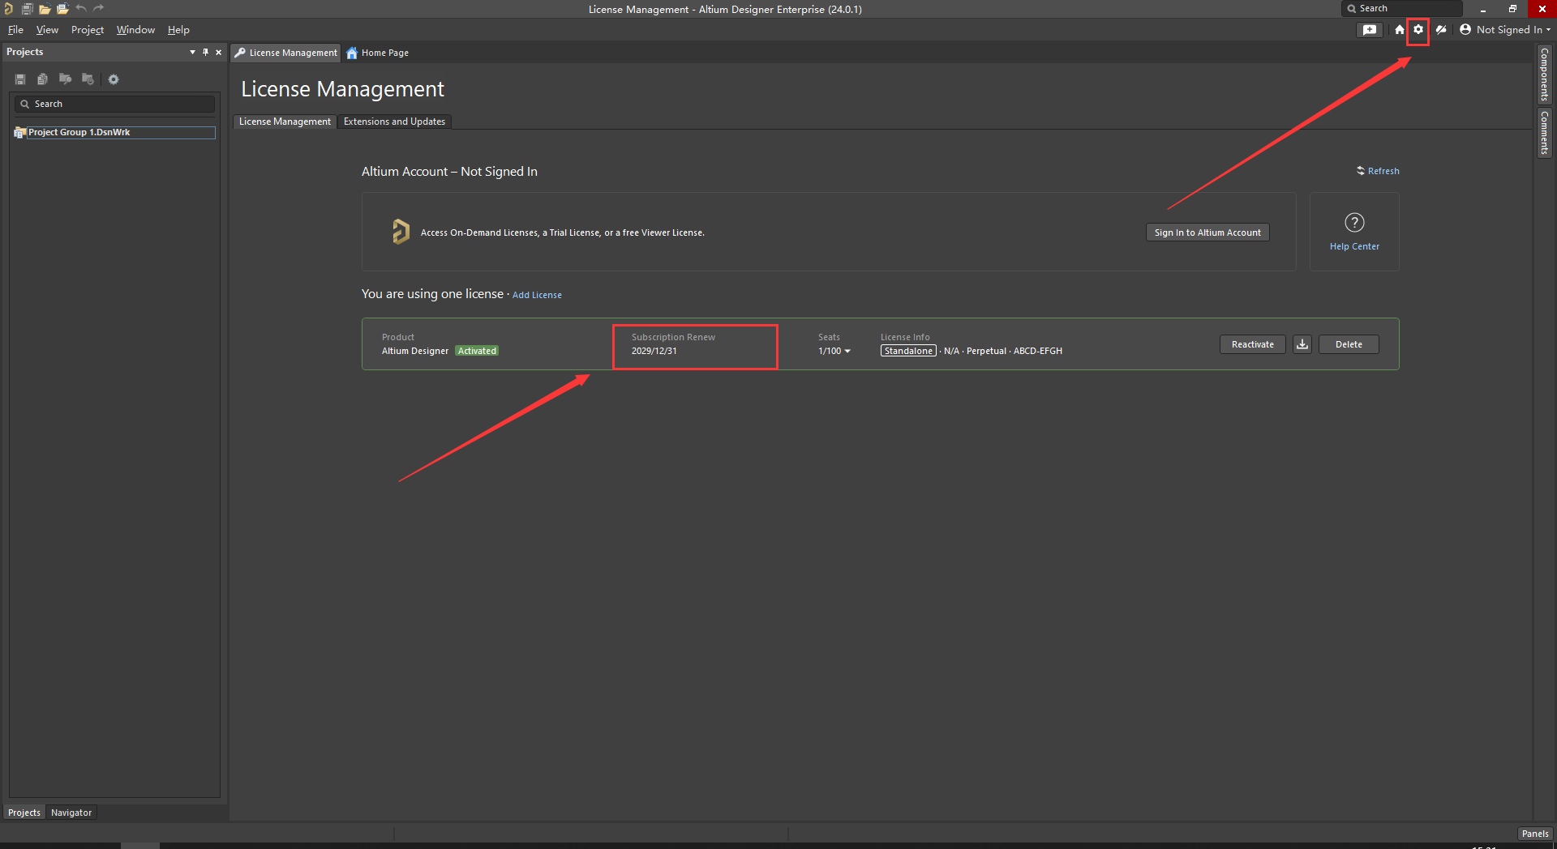Image resolution: width=1557 pixels, height=849 pixels.
Task: Open the Project menu
Action: point(88,30)
